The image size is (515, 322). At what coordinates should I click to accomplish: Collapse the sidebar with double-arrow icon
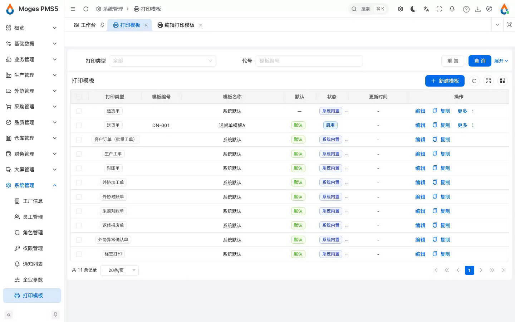(x=9, y=315)
